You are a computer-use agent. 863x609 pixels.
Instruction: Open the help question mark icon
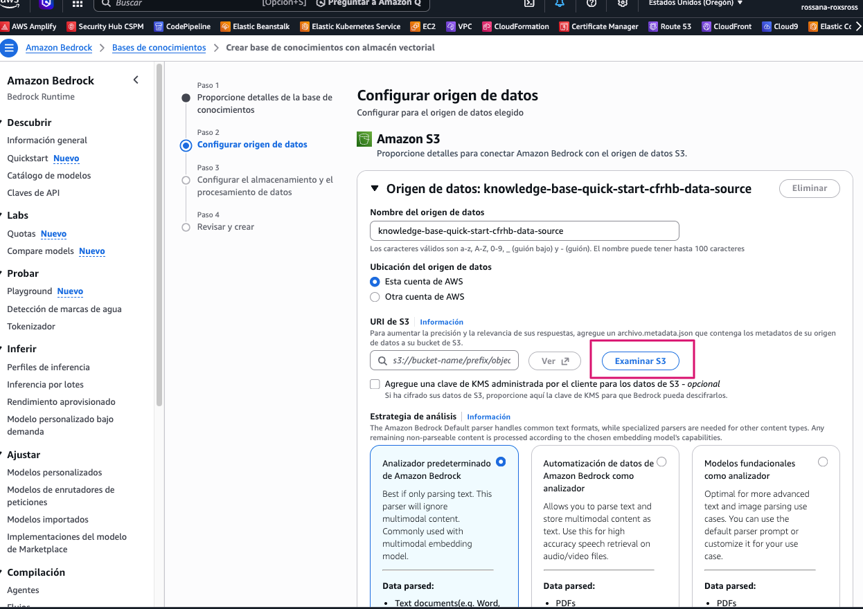point(591,3)
